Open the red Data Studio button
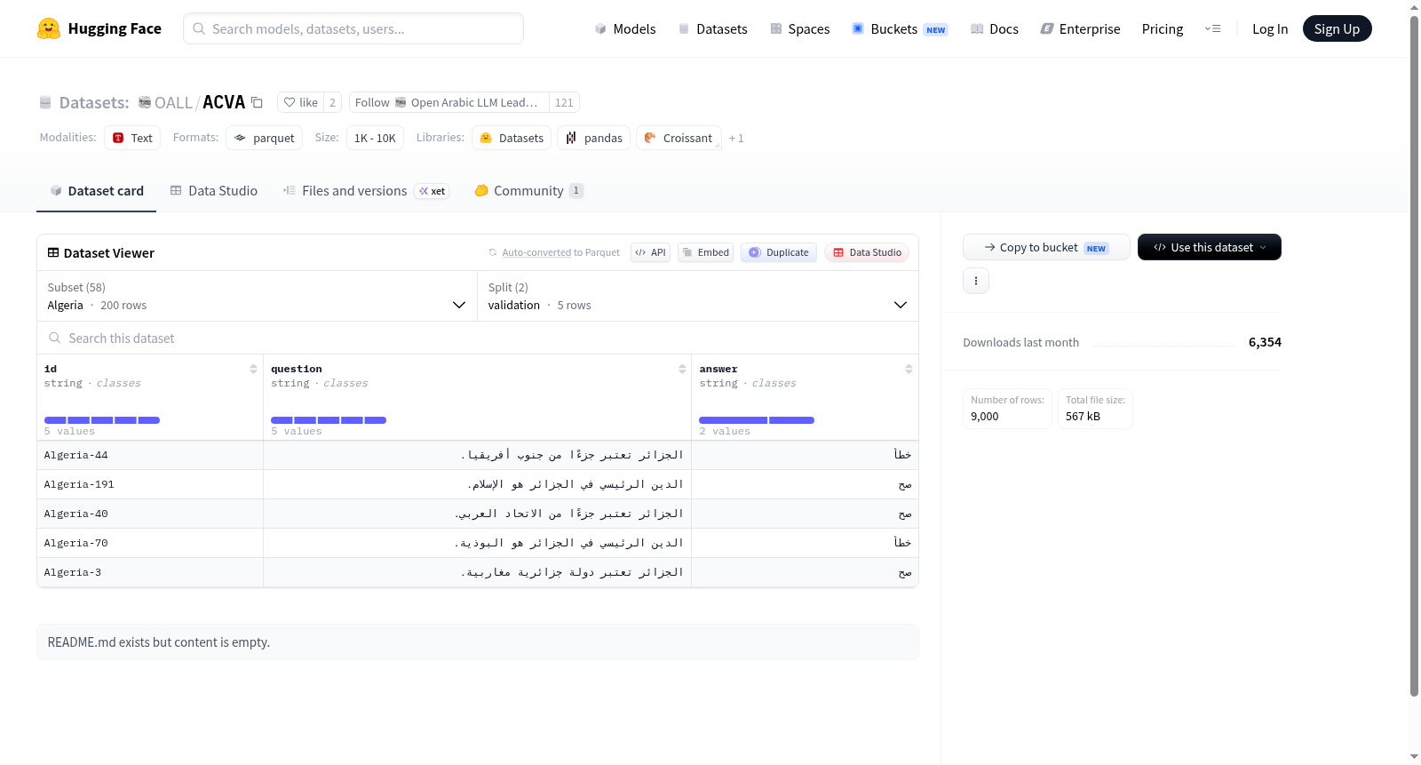The height and width of the screenshot is (765, 1421). point(867,252)
